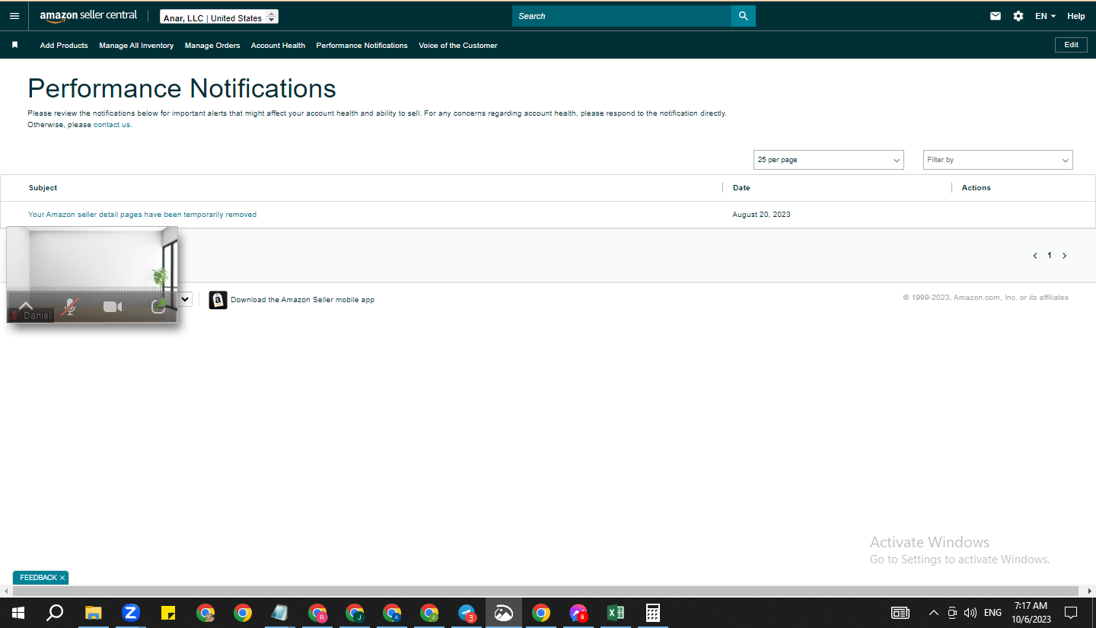Image resolution: width=1096 pixels, height=628 pixels.
Task: Click the Actions column header
Action: tap(977, 188)
